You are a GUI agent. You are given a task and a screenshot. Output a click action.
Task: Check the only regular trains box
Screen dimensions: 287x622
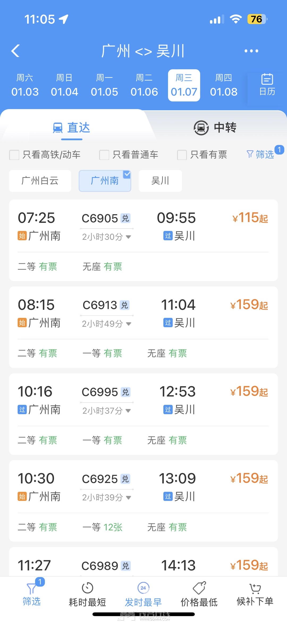pyautogui.click(x=104, y=155)
